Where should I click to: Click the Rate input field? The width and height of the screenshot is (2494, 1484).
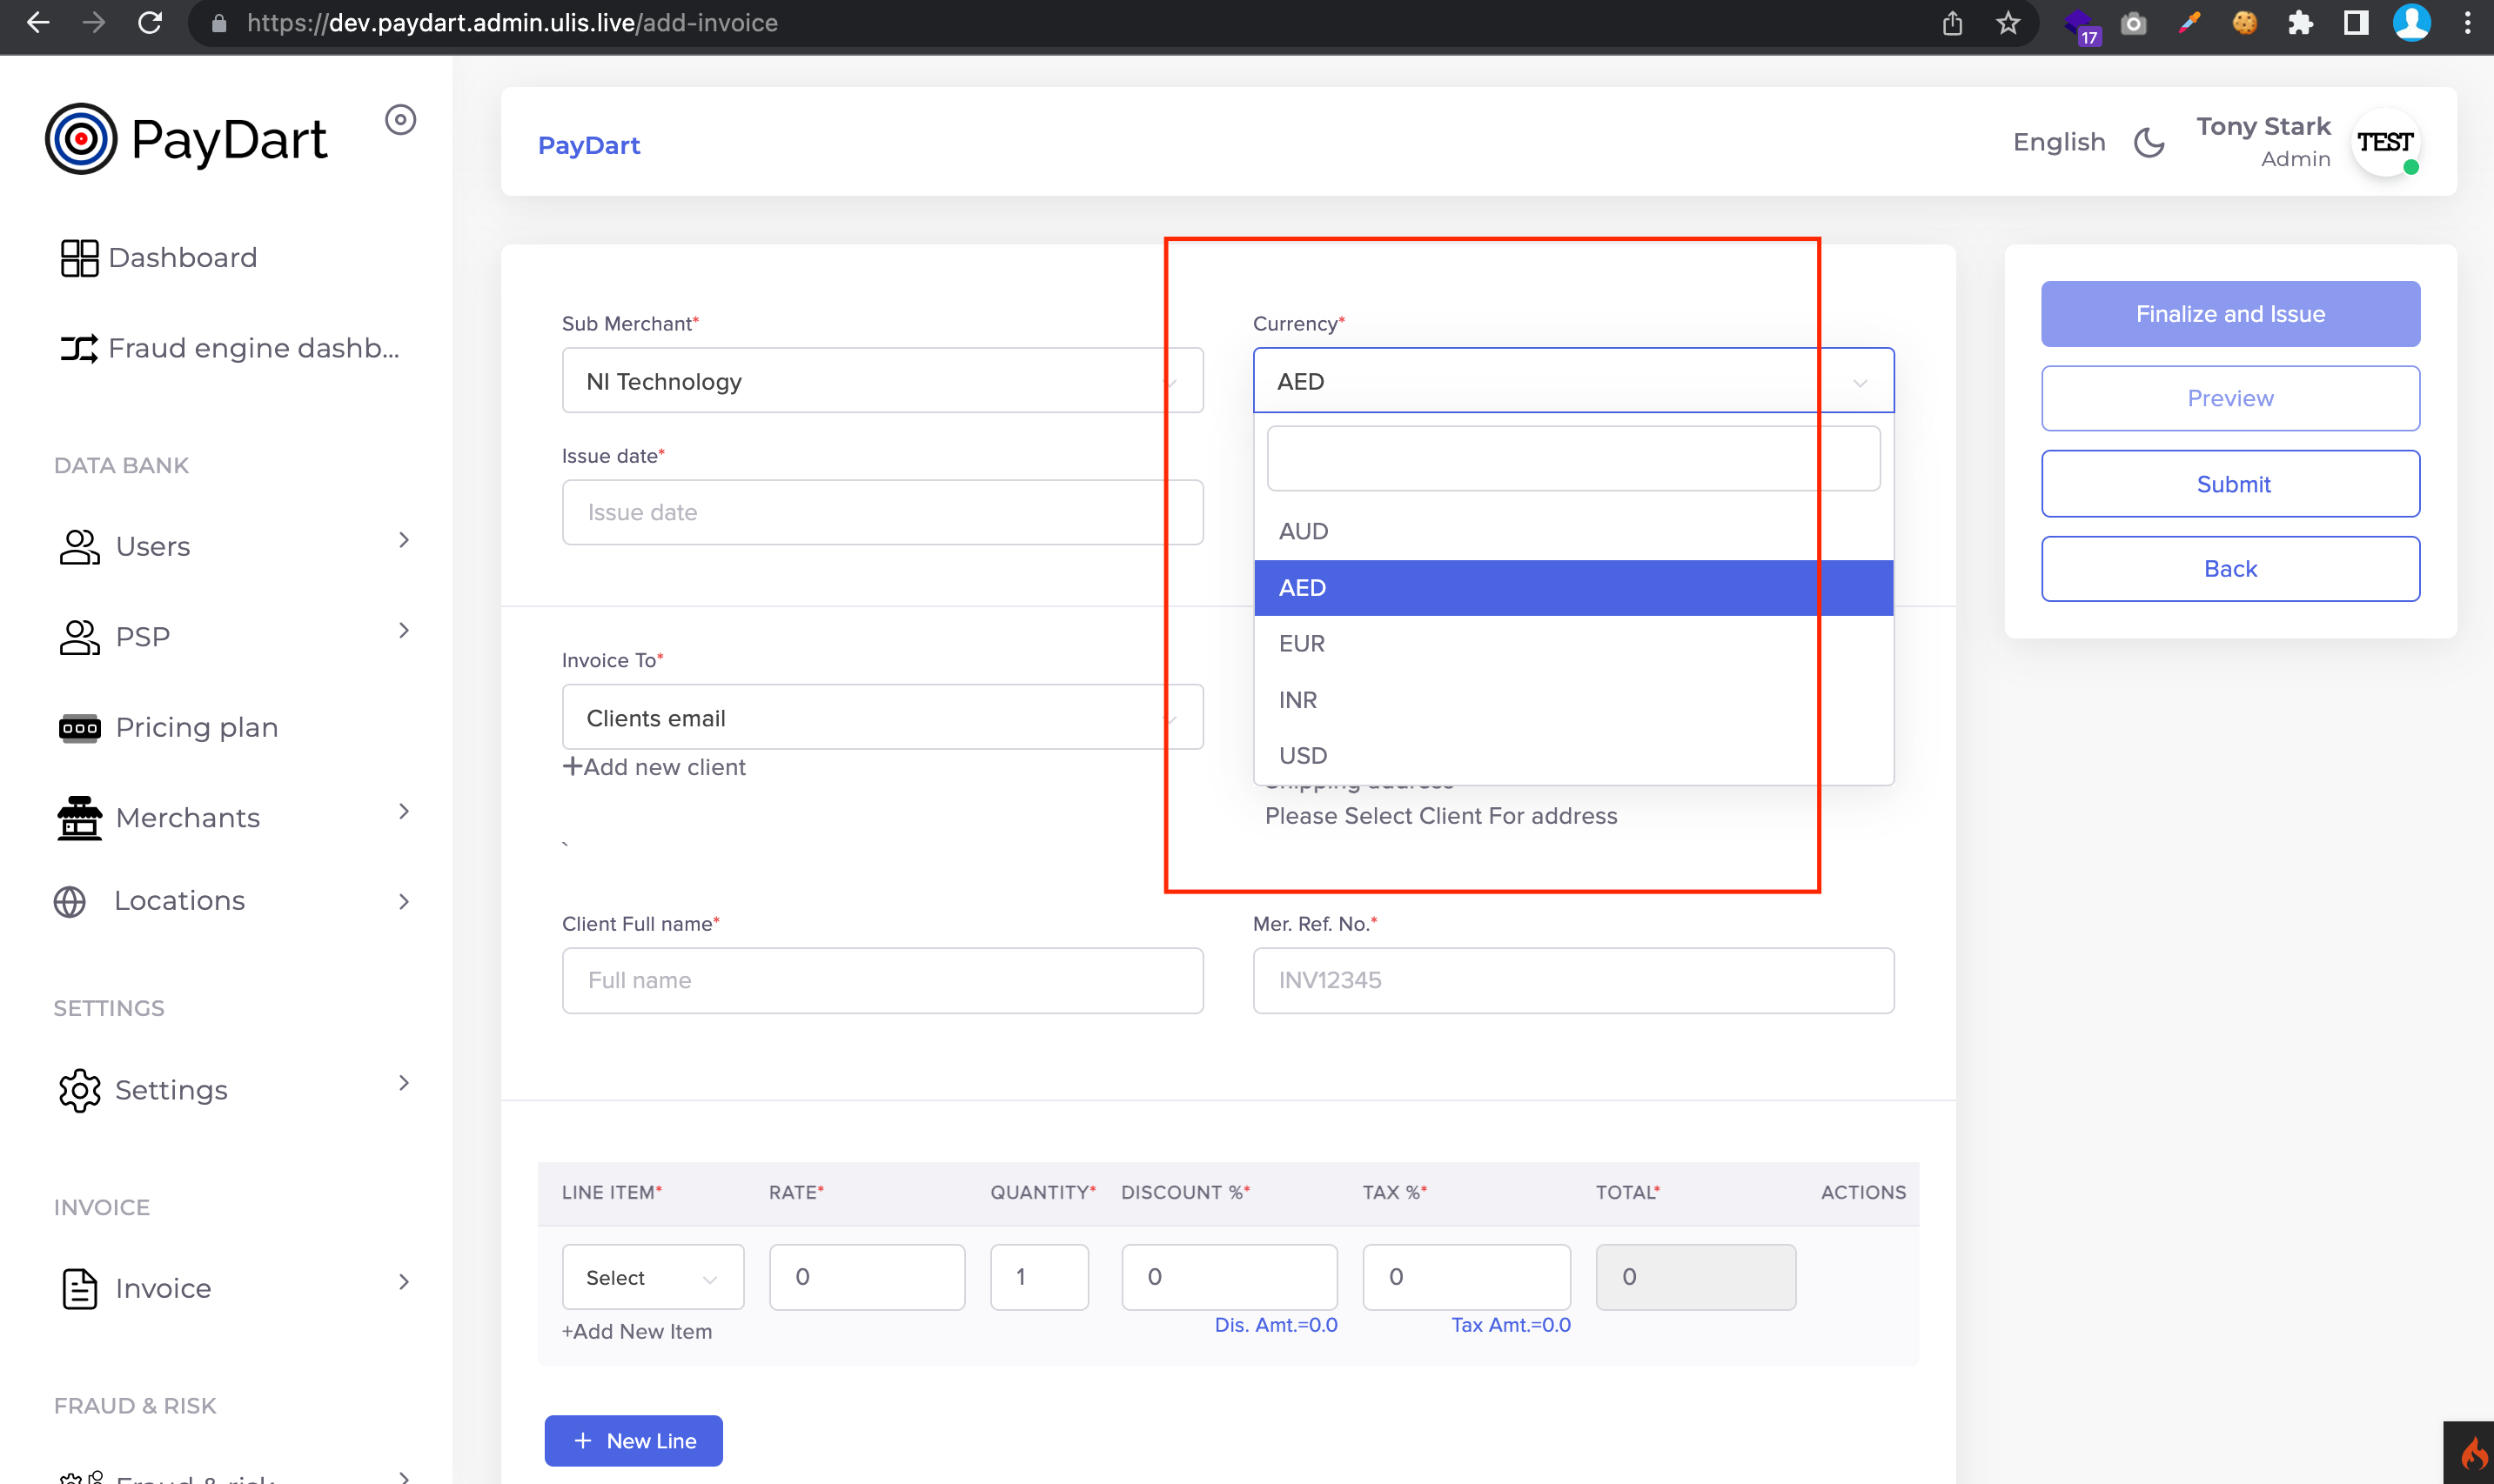point(867,1277)
